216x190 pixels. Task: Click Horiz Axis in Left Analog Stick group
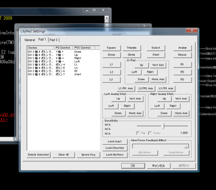pos(135,113)
